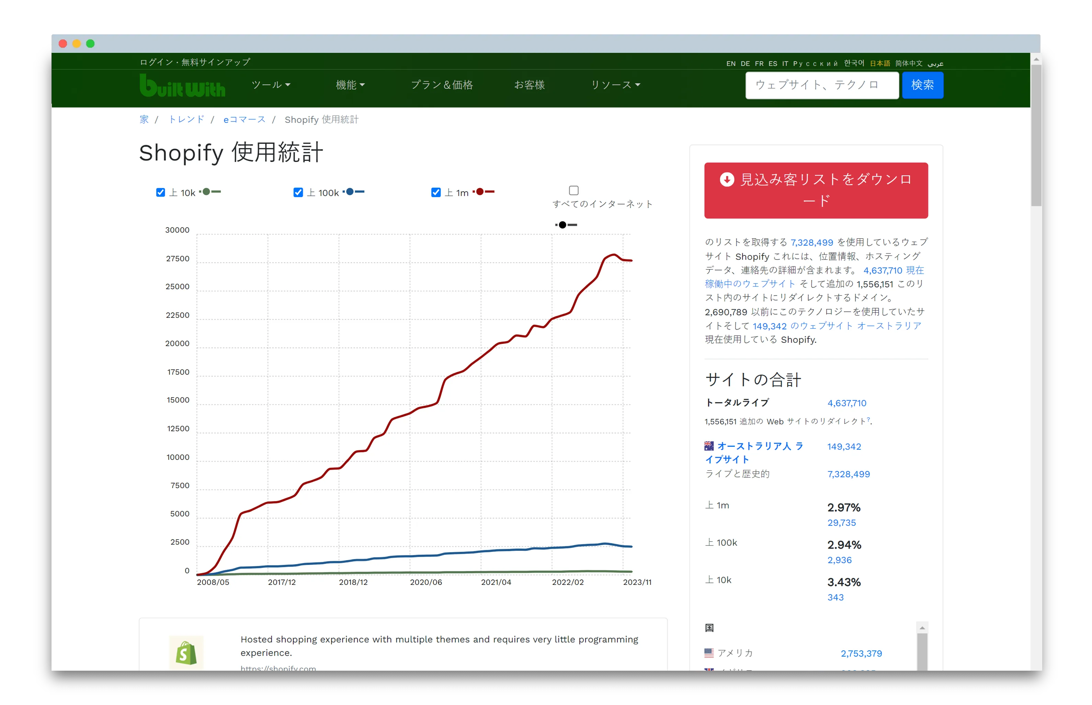Image resolution: width=1092 pixels, height=705 pixels.
Task: Click the 2023/11 x-axis label
Action: 637,582
